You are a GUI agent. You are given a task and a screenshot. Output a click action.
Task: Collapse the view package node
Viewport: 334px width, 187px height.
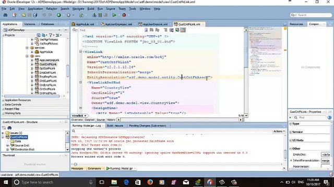click(x=27, y=56)
